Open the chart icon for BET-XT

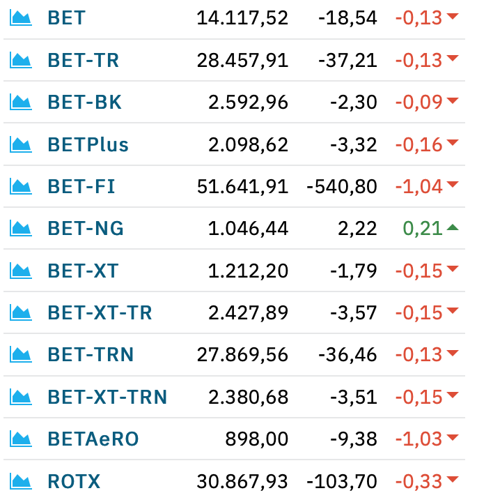click(21, 271)
